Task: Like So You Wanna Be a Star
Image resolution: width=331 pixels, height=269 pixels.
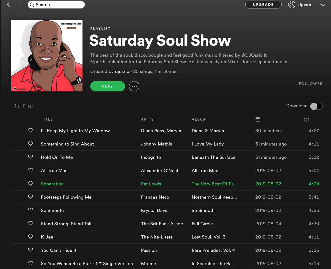Action: pyautogui.click(x=31, y=263)
